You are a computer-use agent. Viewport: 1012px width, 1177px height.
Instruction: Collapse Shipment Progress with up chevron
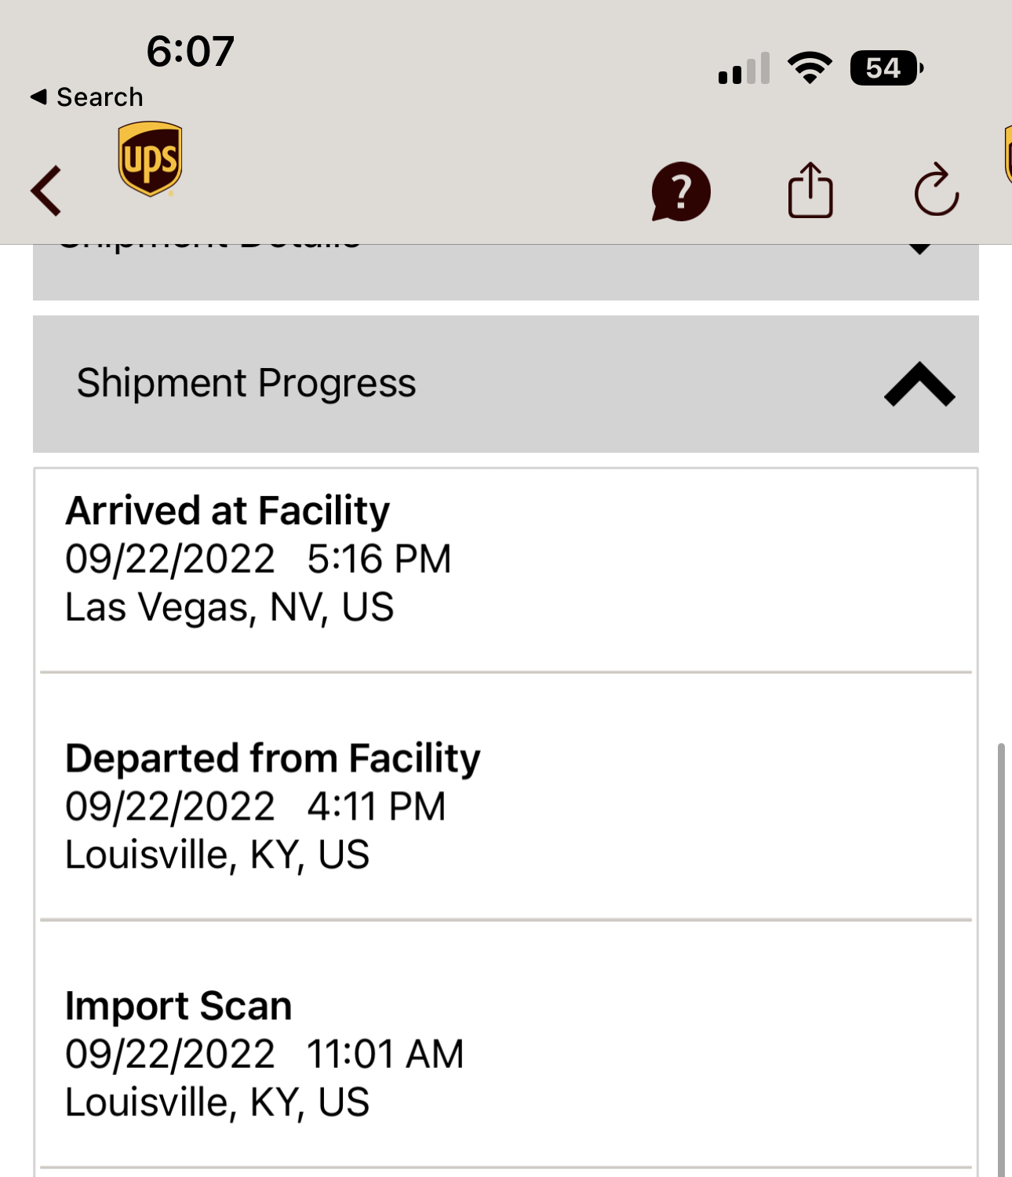coord(919,384)
